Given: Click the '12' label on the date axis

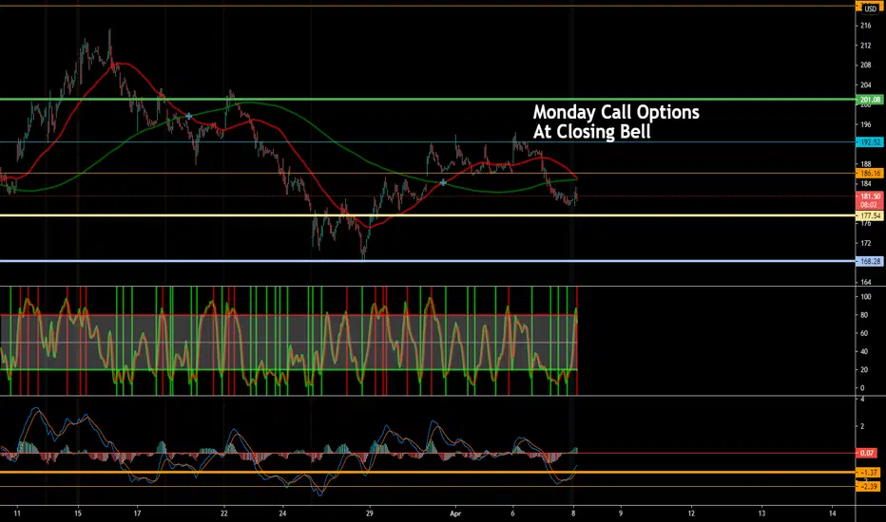Looking at the screenshot, I should [691, 513].
